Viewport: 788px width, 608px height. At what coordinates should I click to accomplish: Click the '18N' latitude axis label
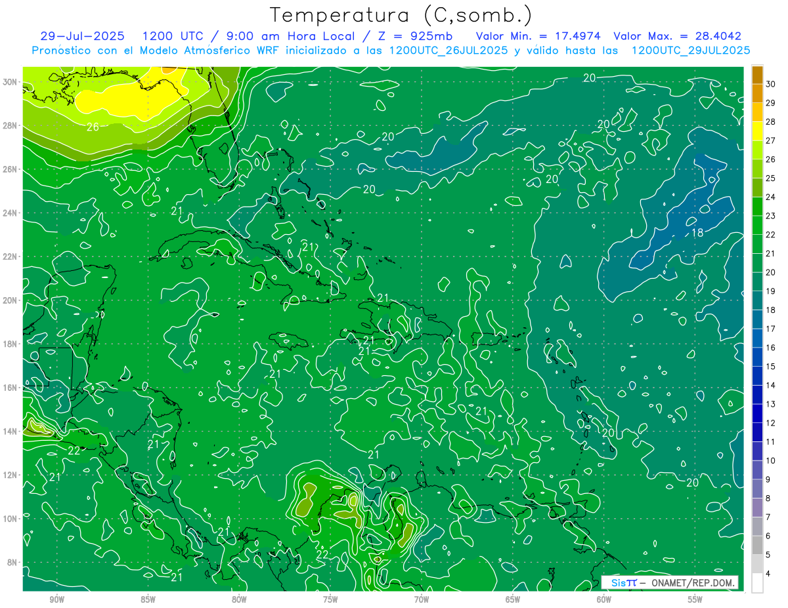tap(11, 344)
